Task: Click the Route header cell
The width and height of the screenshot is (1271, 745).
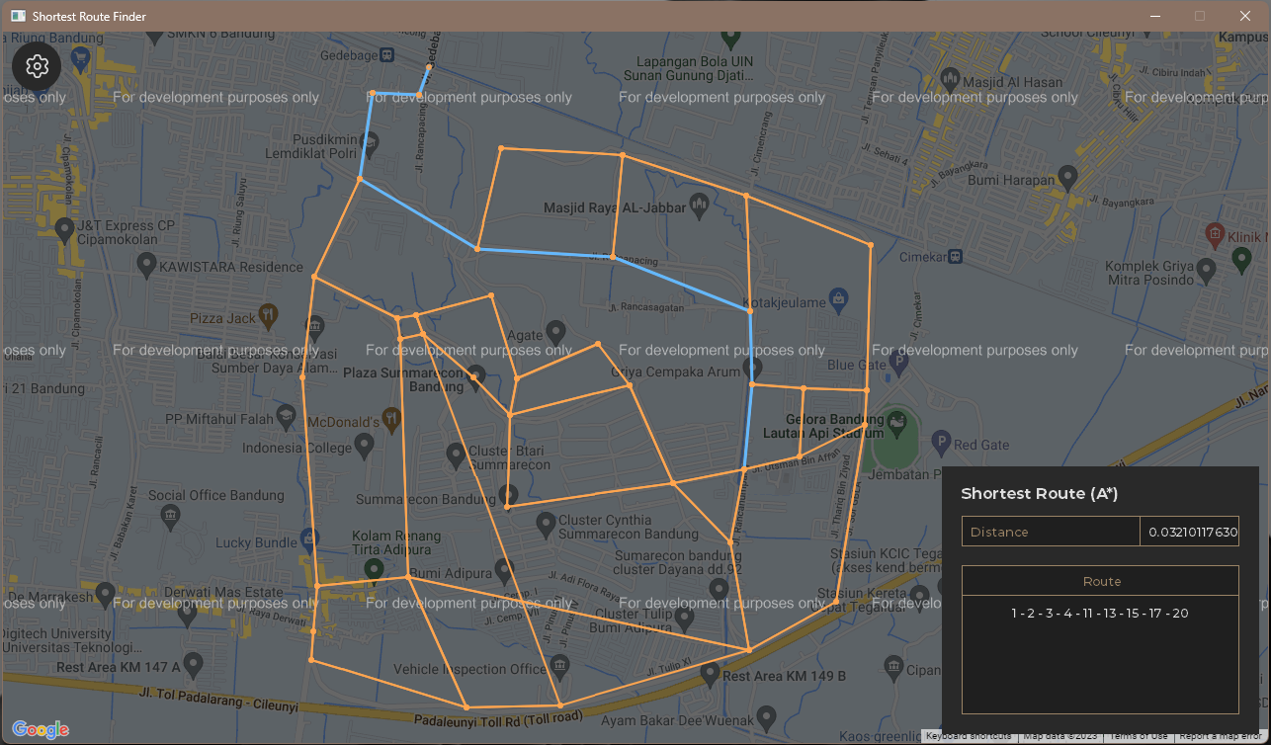Action: click(1100, 581)
